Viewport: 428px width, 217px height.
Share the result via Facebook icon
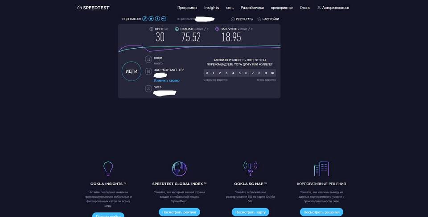coord(157,19)
